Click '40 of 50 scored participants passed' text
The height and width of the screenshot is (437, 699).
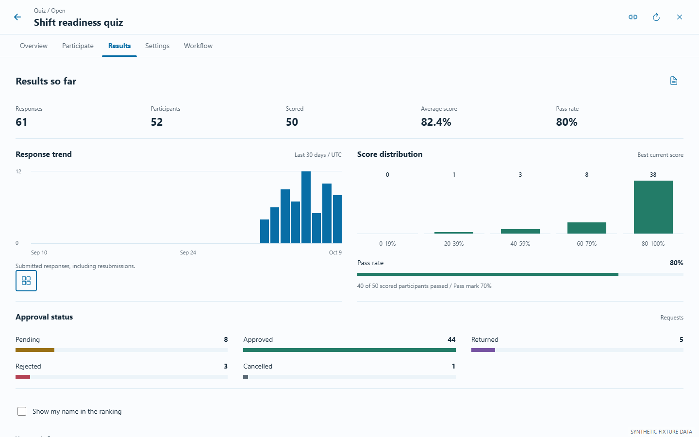coord(402,286)
